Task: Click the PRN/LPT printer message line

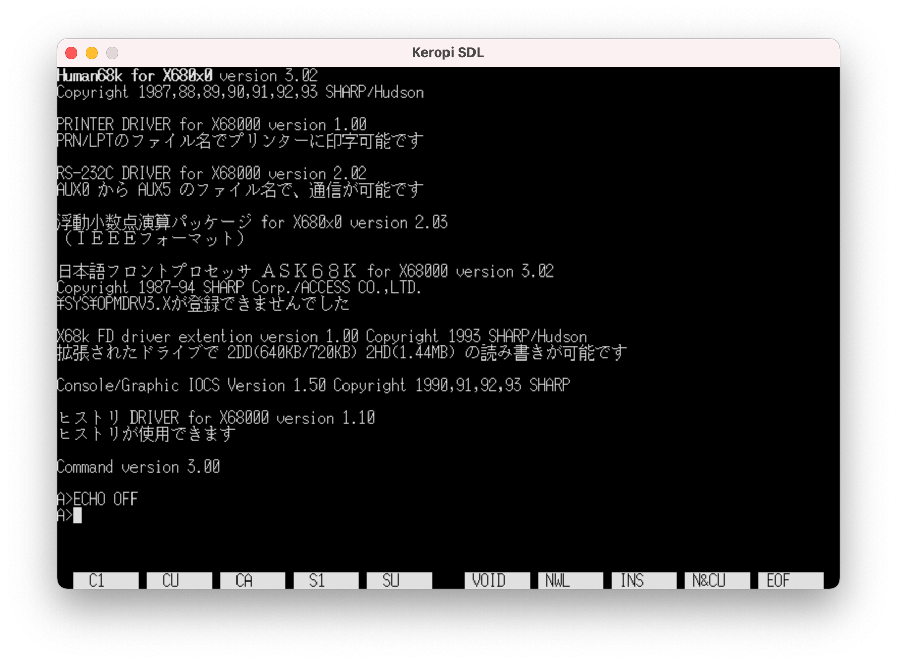Action: click(240, 141)
